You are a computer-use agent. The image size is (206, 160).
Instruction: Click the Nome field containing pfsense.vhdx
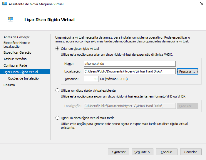pos(129,64)
